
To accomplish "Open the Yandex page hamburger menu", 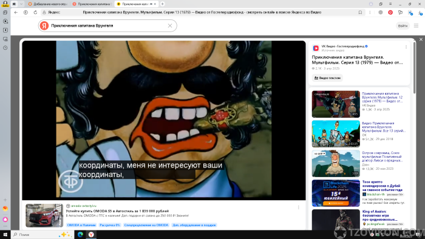I will [x=416, y=25].
